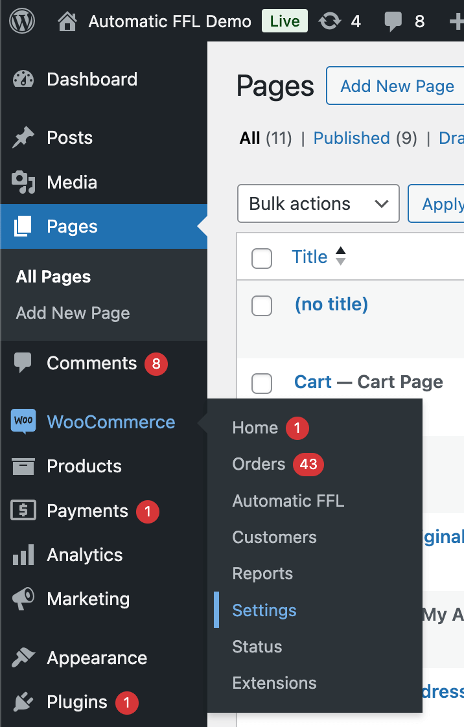The width and height of the screenshot is (464, 727).
Task: Open the site home house icon
Action: click(x=67, y=22)
